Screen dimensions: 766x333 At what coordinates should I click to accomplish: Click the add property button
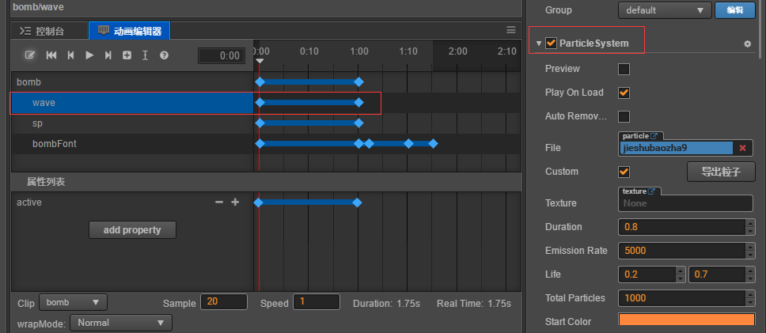[x=132, y=229]
